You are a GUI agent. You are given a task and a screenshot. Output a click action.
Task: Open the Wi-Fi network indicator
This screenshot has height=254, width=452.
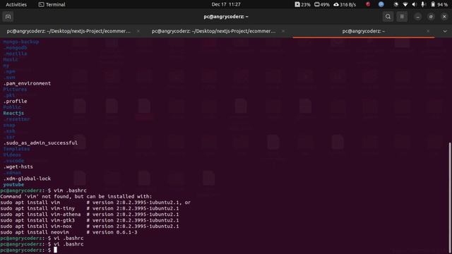[405, 4]
